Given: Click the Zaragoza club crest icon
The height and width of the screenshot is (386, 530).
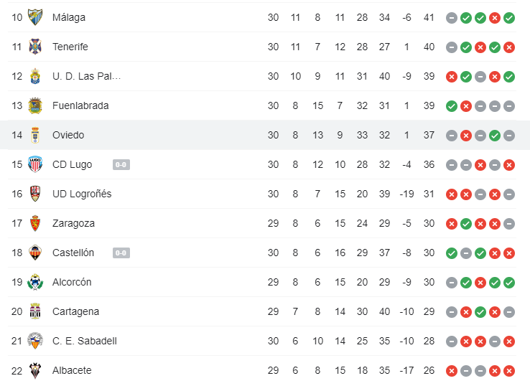Looking at the screenshot, I should coord(35,223).
